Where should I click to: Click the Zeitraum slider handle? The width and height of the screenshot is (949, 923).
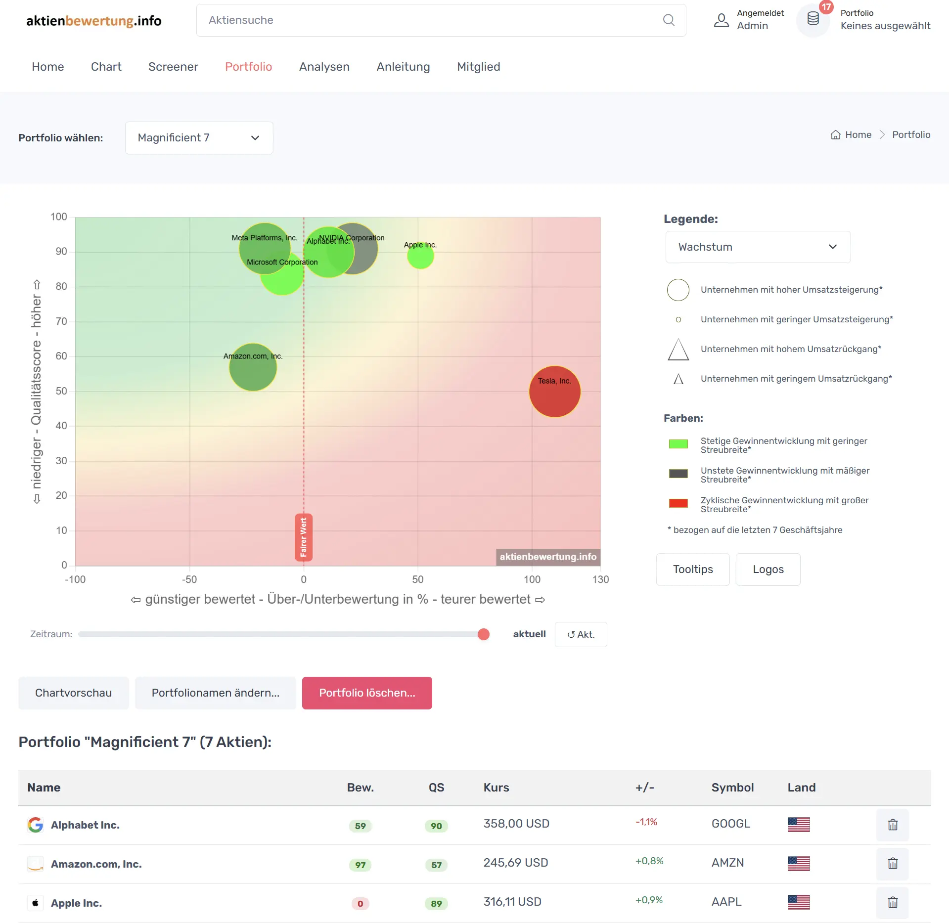[484, 634]
